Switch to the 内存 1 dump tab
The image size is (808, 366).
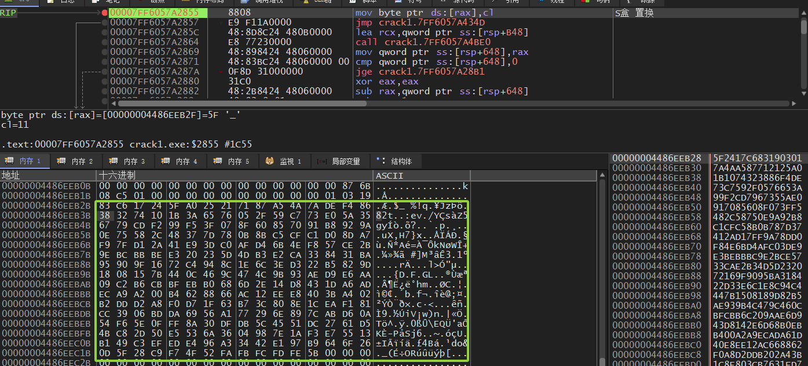pyautogui.click(x=25, y=161)
